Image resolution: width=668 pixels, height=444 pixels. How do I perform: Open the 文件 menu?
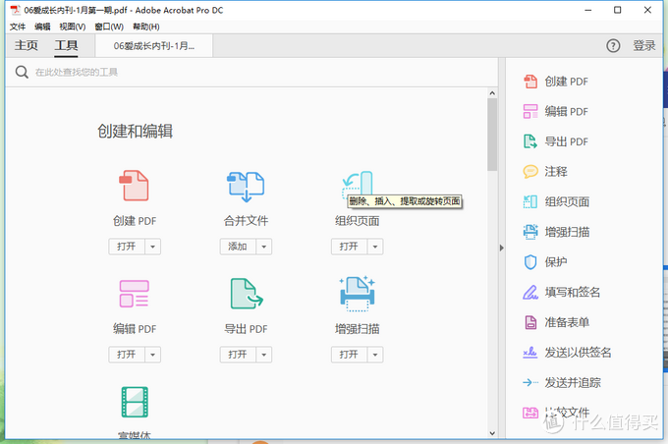point(18,27)
